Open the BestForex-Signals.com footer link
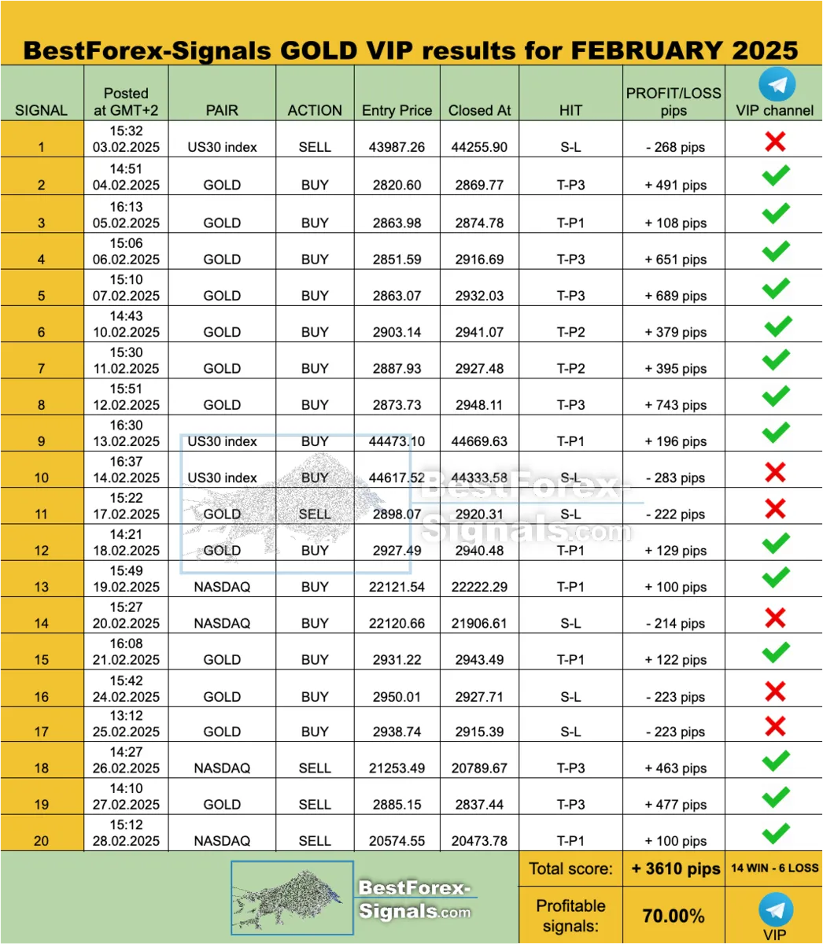Screen dimensions: 823x944 point(415,900)
